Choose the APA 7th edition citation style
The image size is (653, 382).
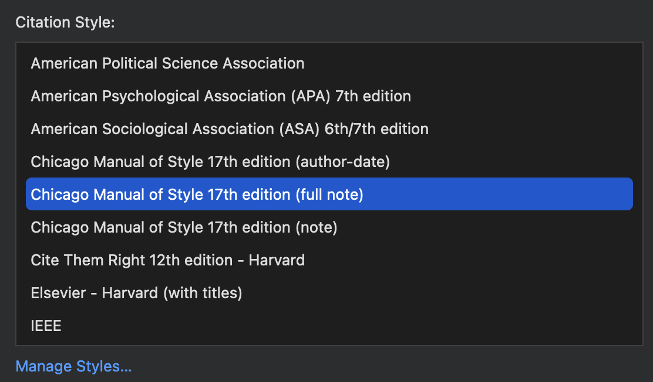[x=221, y=96]
